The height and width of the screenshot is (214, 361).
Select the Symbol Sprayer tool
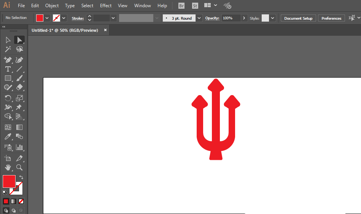pos(8,147)
